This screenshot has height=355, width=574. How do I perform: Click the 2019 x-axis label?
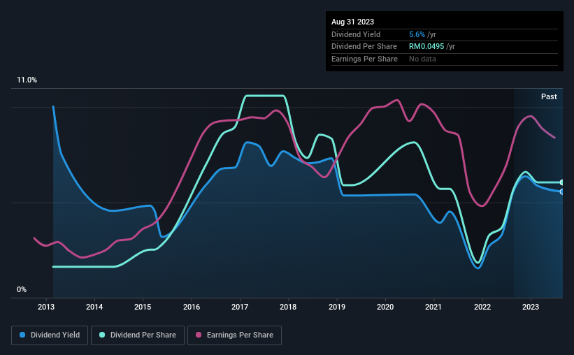(x=337, y=307)
